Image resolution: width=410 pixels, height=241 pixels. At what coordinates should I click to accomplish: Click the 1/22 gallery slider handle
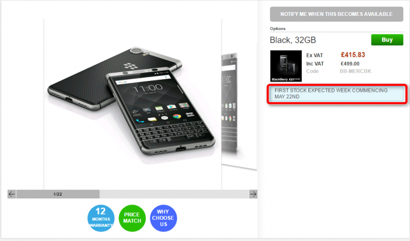(58, 194)
